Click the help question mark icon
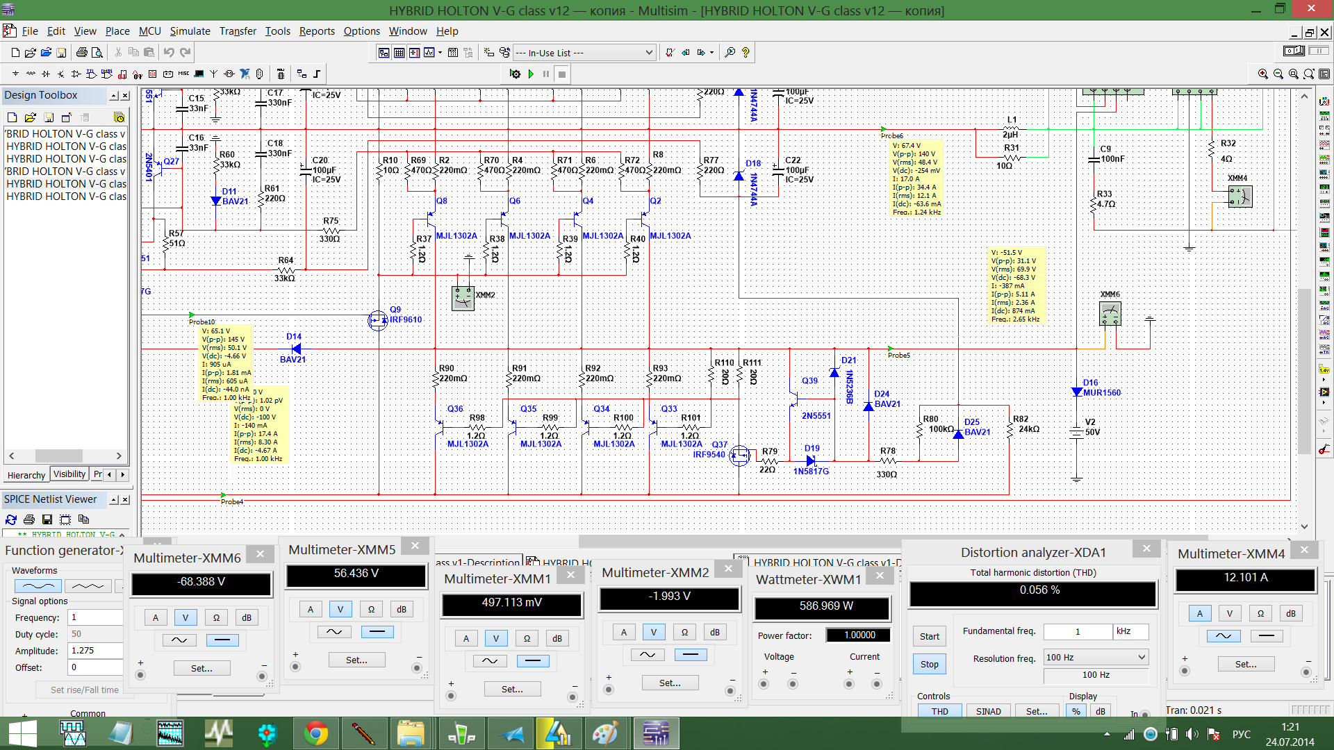Screen dimensions: 1334x750 tap(746, 52)
